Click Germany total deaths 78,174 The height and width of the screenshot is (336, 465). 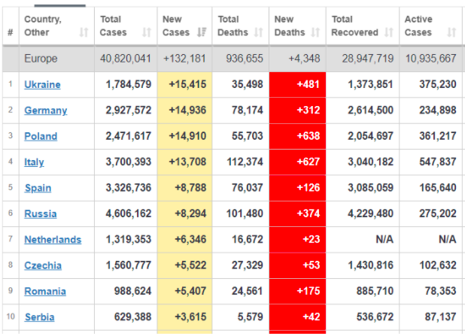pos(248,110)
